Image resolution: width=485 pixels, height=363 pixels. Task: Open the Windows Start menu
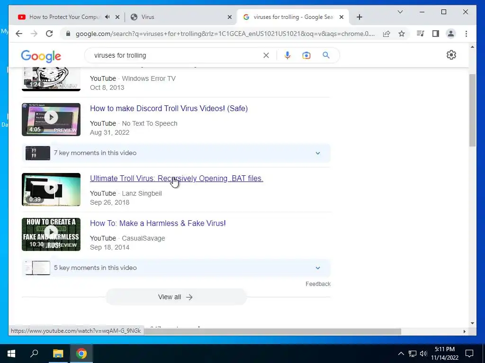pyautogui.click(x=11, y=354)
